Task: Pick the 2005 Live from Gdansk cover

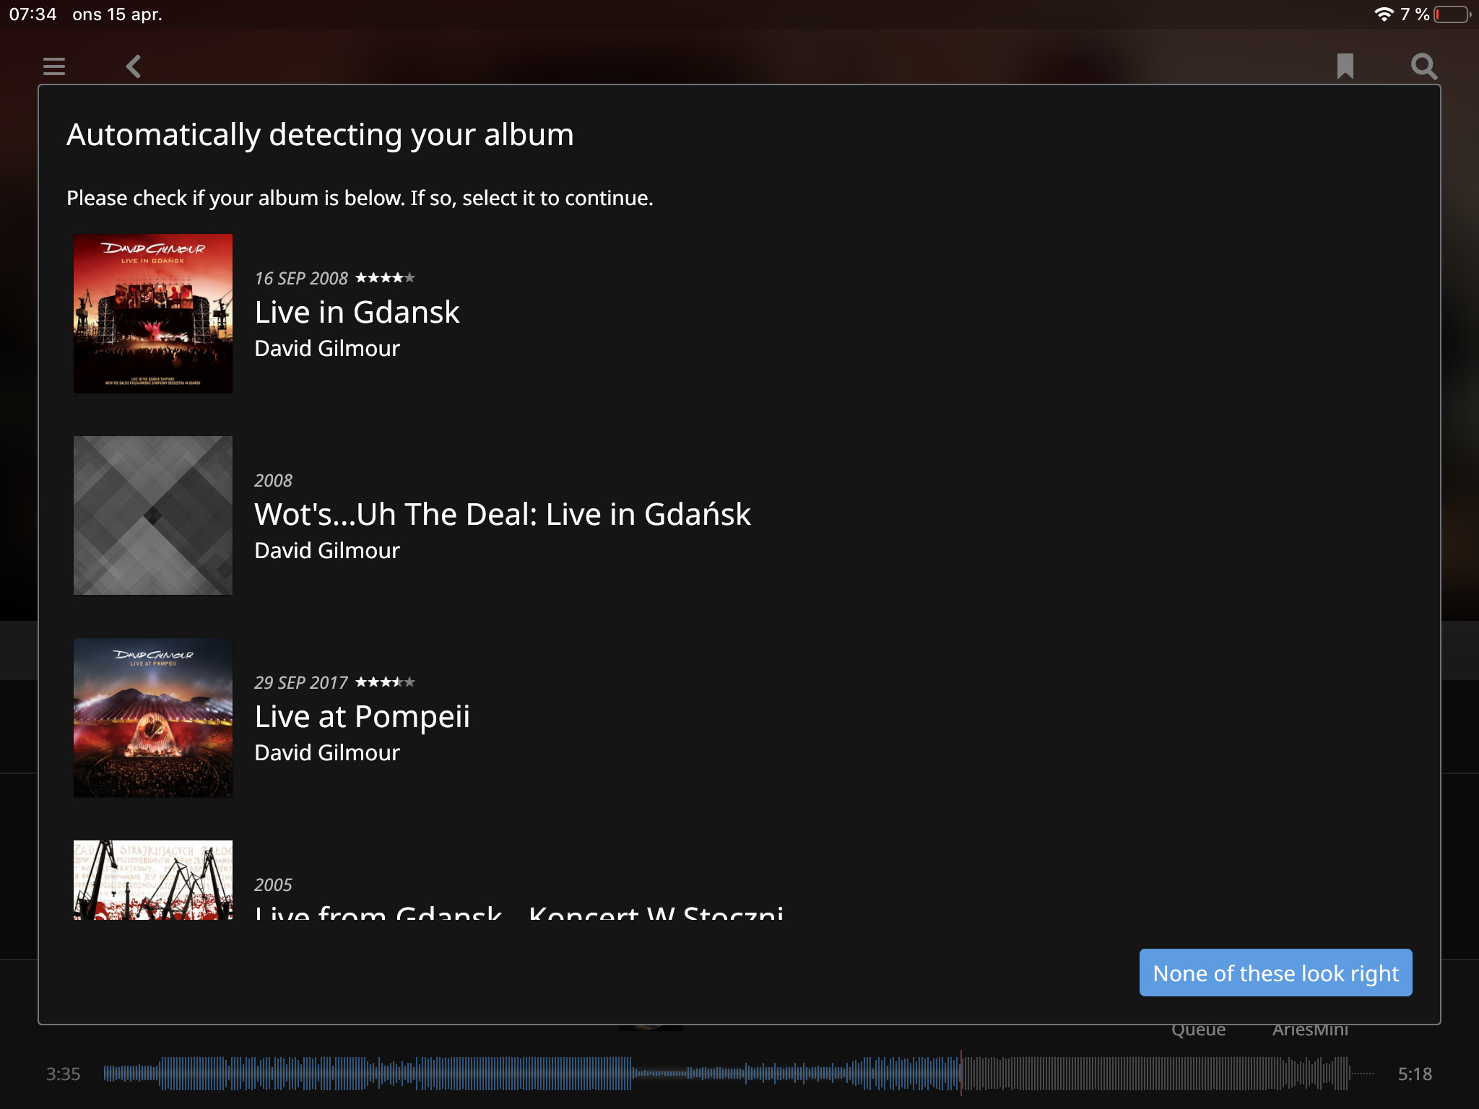Action: 153,879
